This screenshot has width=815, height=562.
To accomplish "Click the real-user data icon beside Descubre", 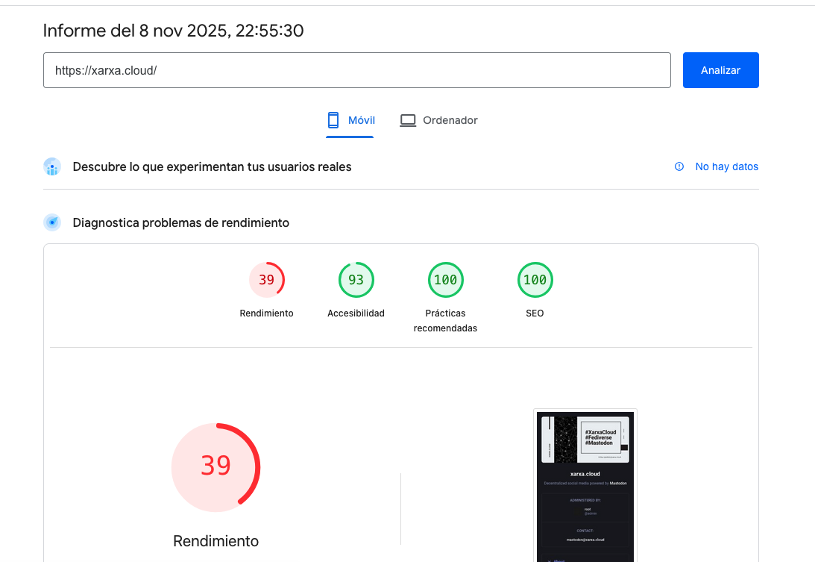I will 52,166.
